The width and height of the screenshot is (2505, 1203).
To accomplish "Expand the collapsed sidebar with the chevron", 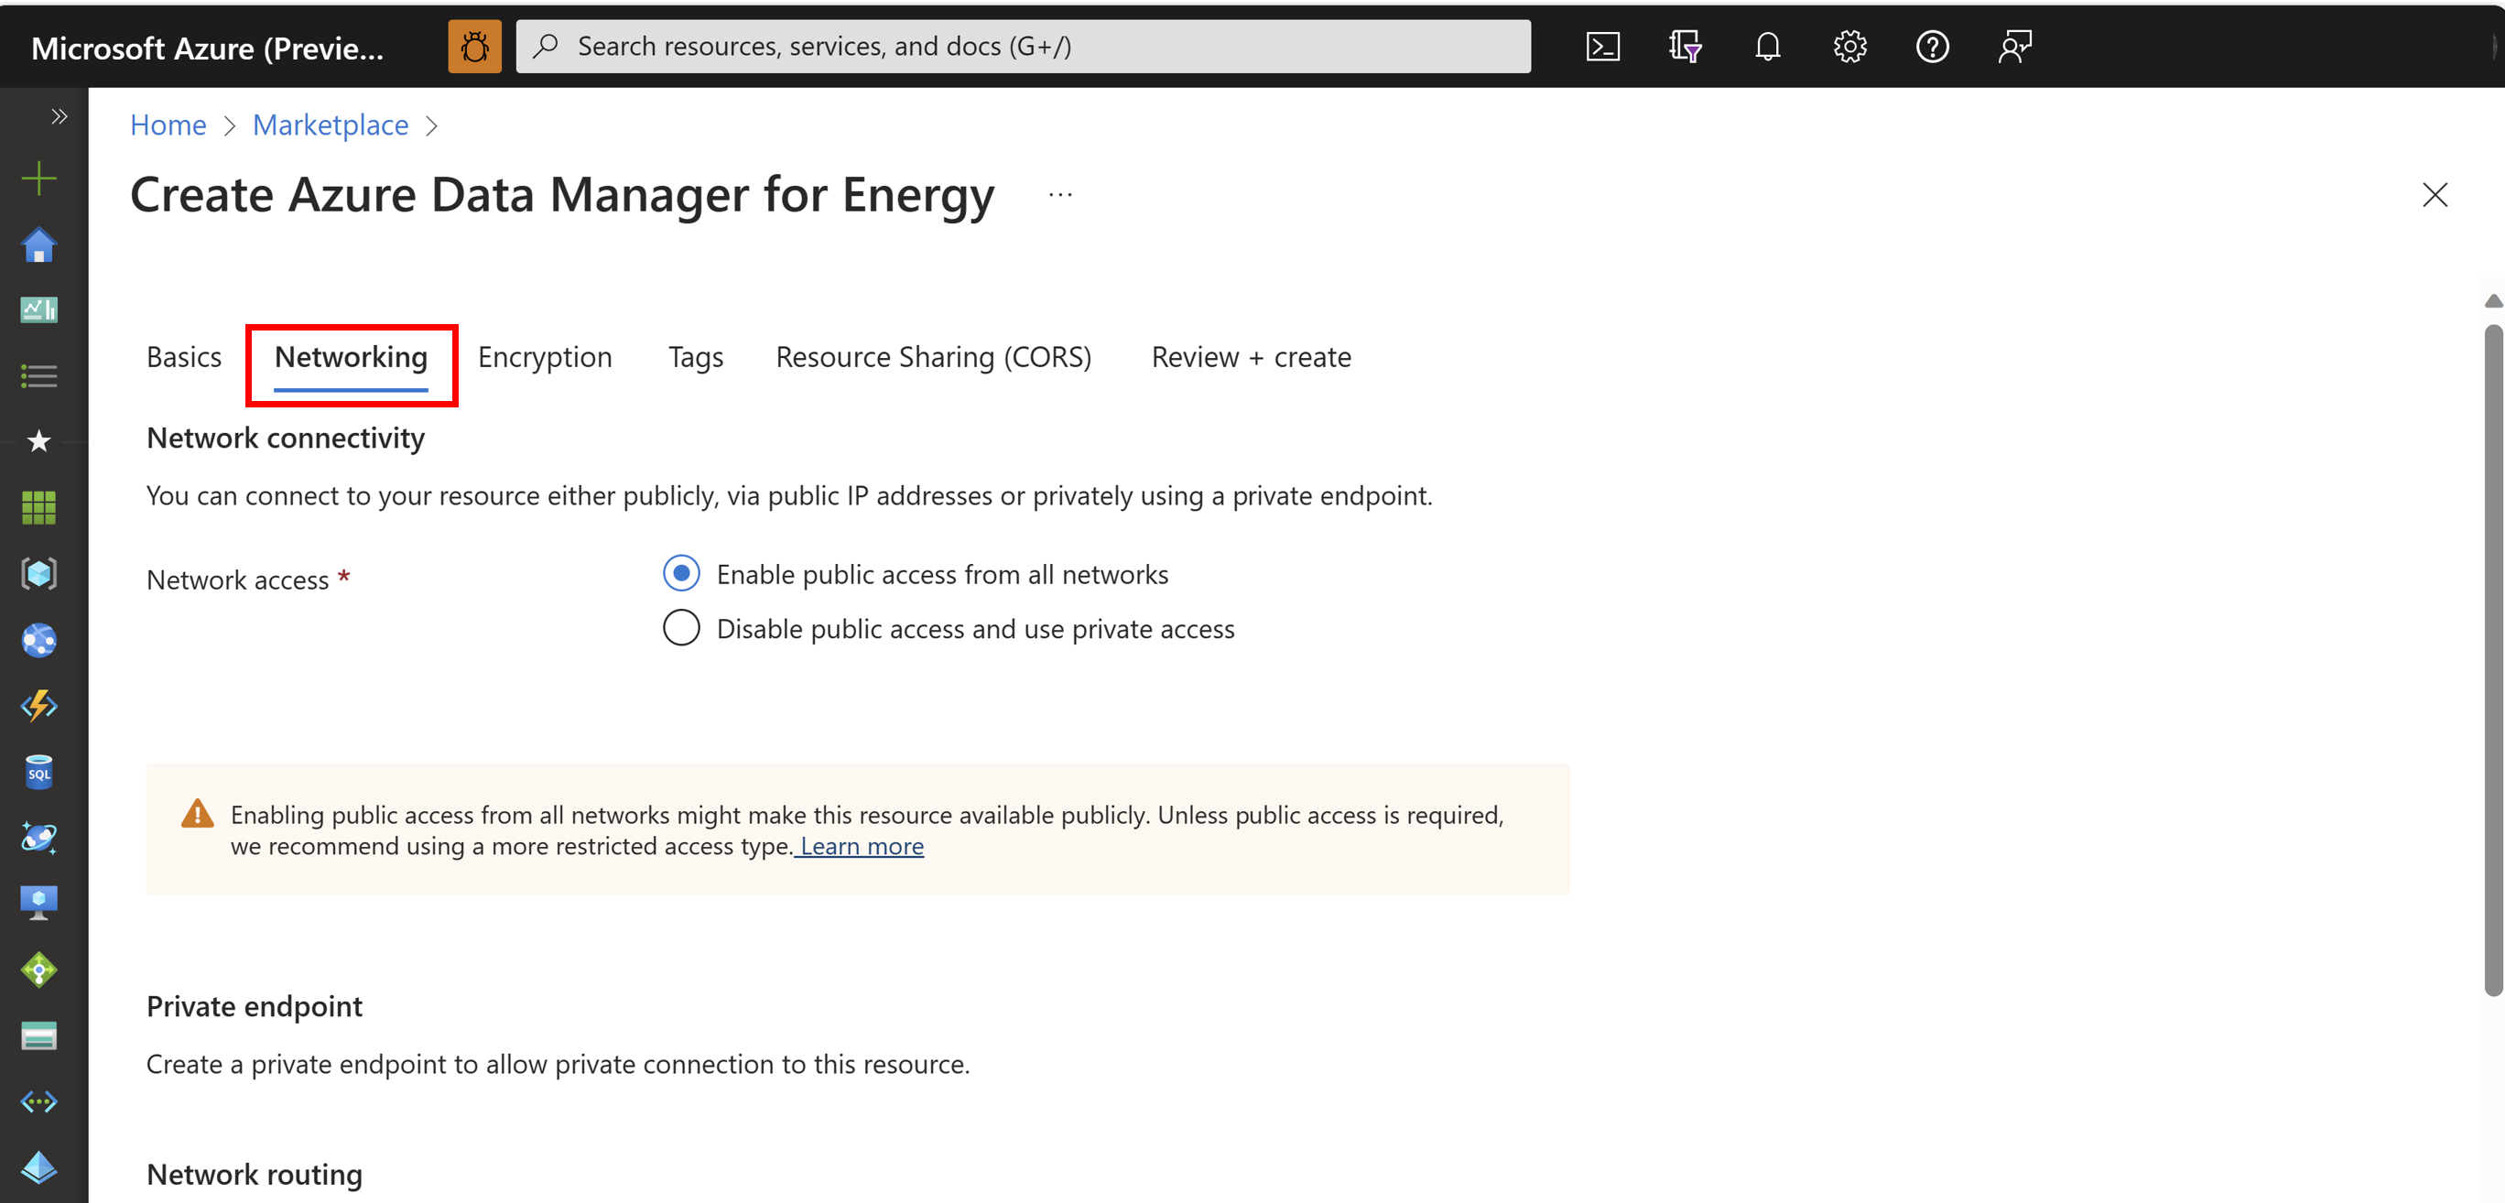I will pyautogui.click(x=59, y=115).
